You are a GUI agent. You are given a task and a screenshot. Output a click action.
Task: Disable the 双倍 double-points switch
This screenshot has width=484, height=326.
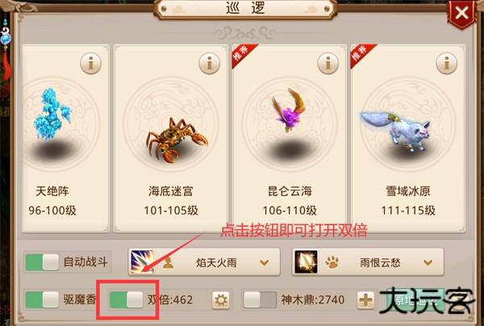[x=127, y=299]
